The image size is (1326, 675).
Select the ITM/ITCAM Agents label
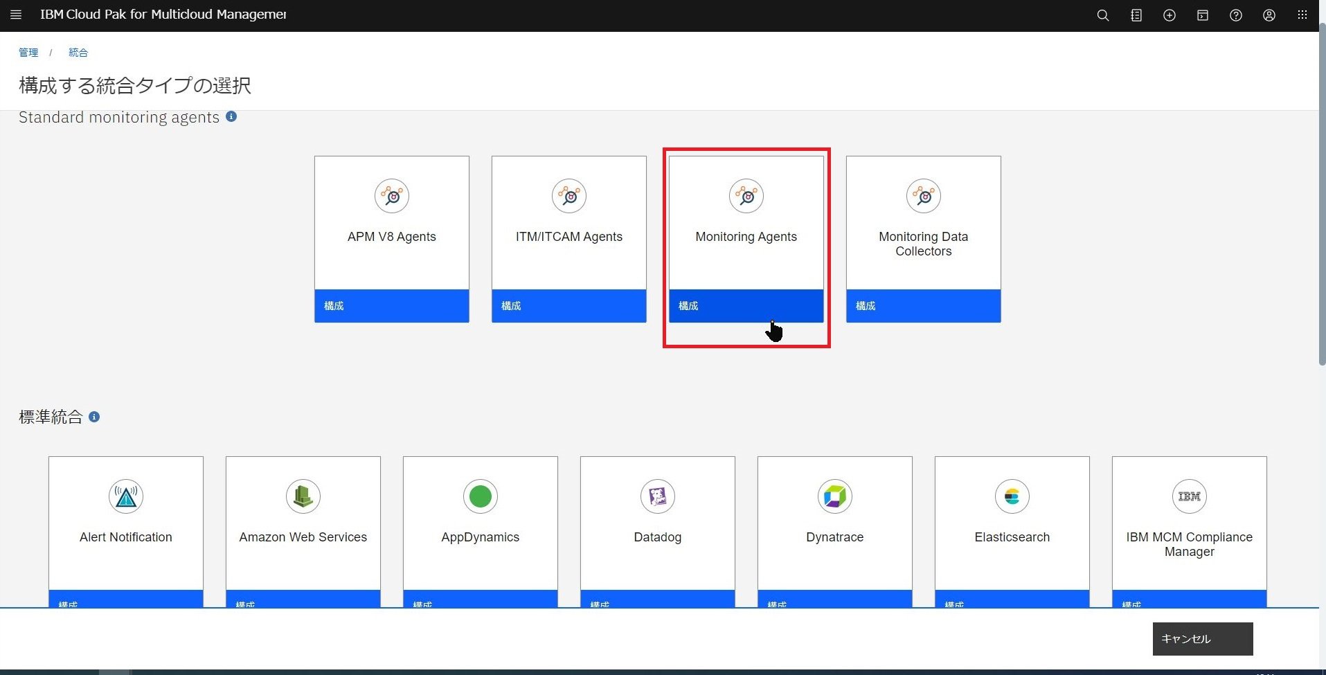pyautogui.click(x=569, y=237)
